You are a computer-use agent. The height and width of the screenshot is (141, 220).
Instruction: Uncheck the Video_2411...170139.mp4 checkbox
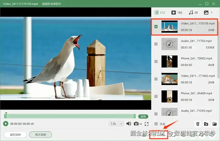[156, 27]
